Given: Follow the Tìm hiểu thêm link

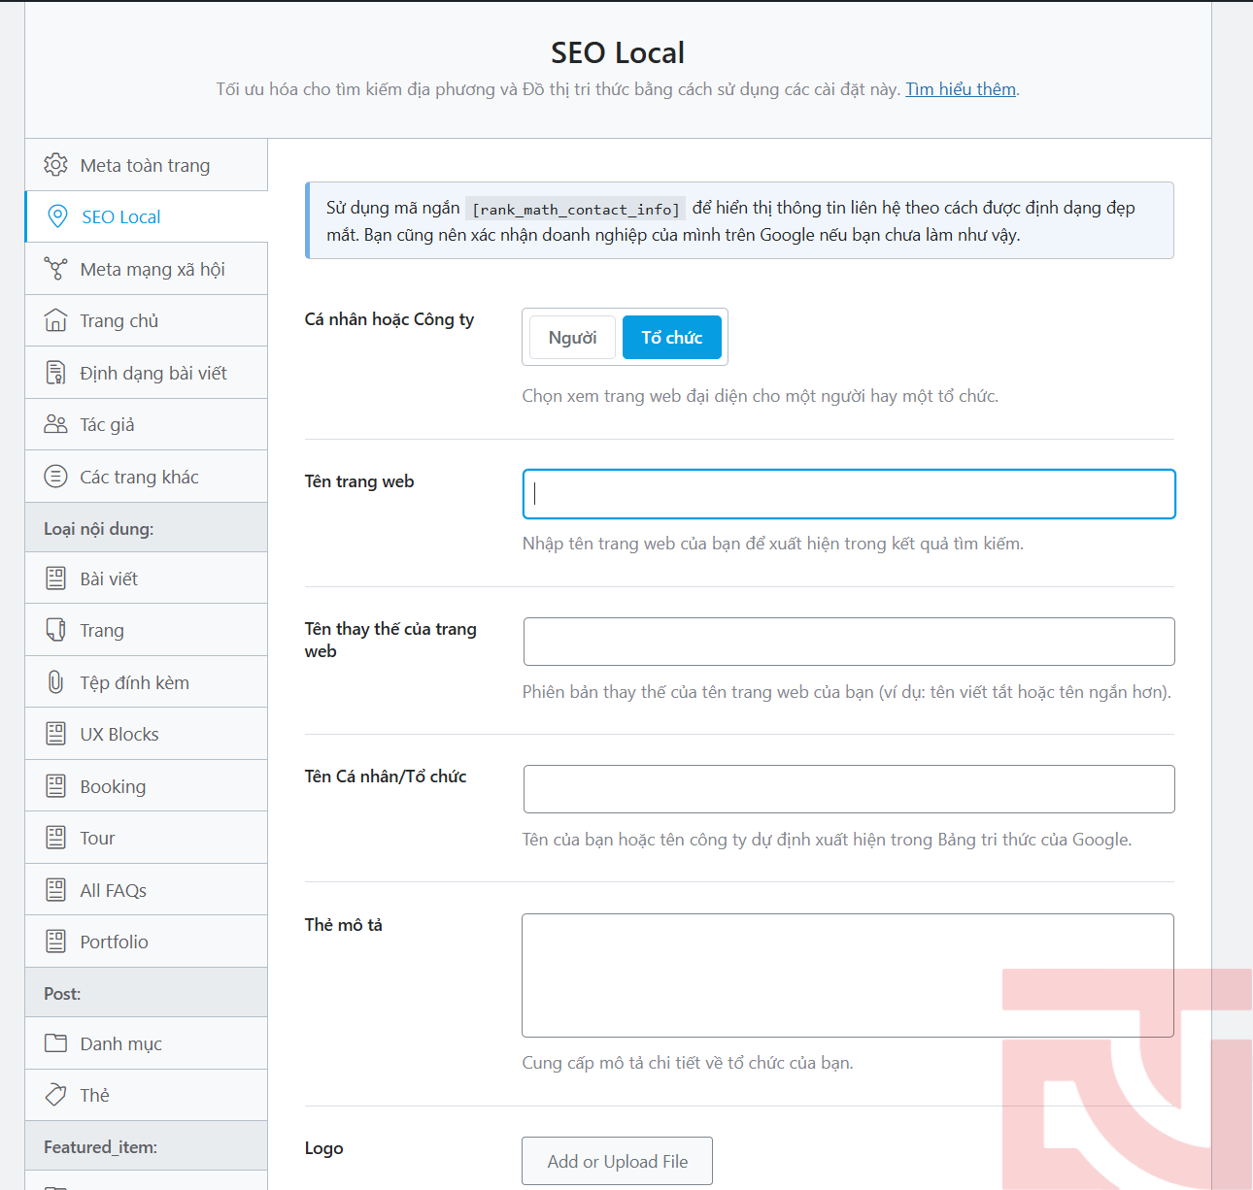Looking at the screenshot, I should pos(961,89).
